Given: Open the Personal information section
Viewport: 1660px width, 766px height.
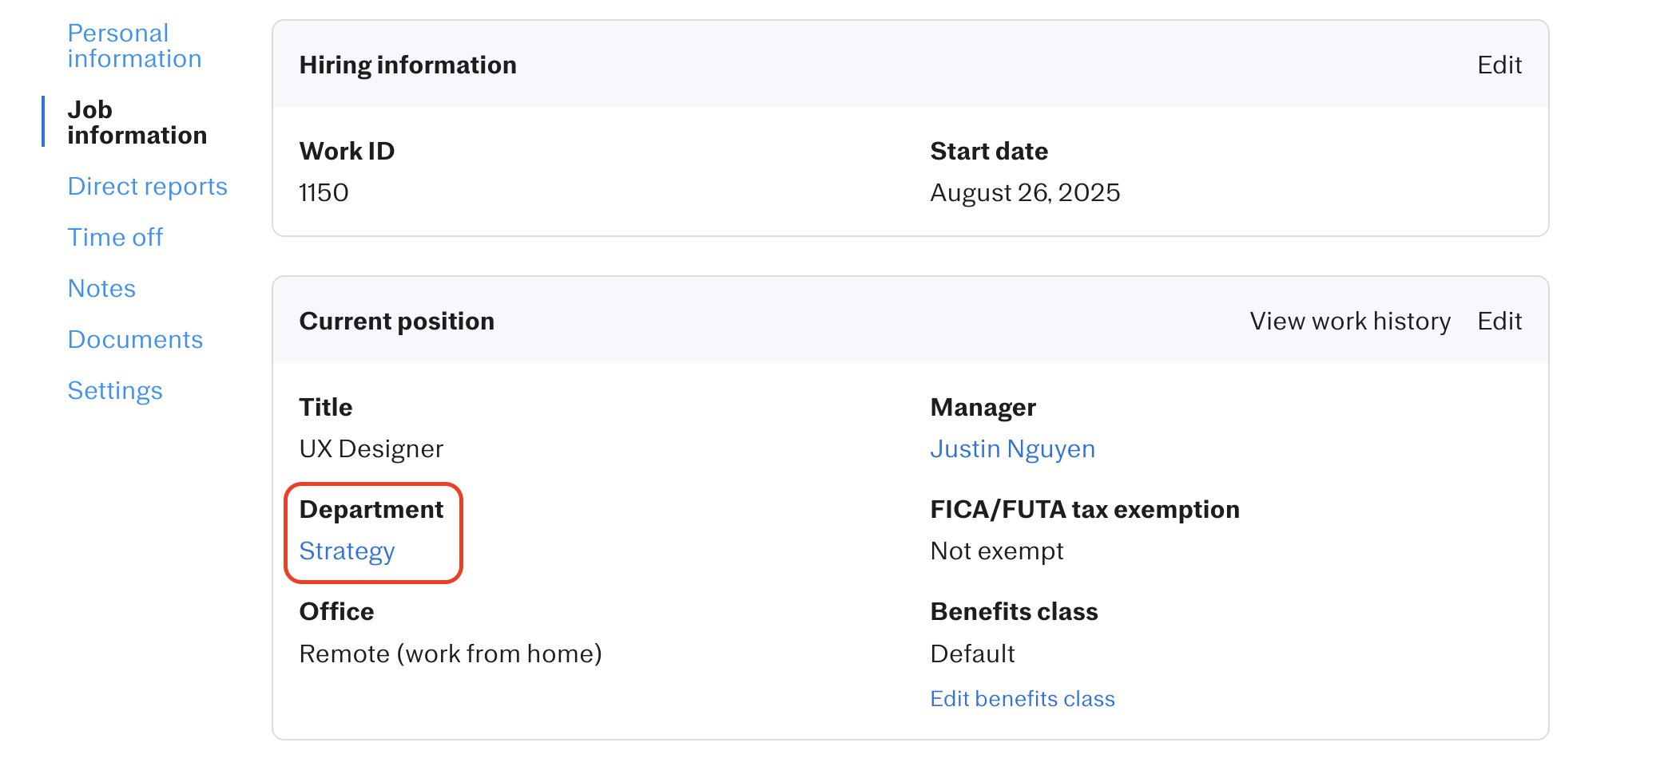Looking at the screenshot, I should 134,46.
